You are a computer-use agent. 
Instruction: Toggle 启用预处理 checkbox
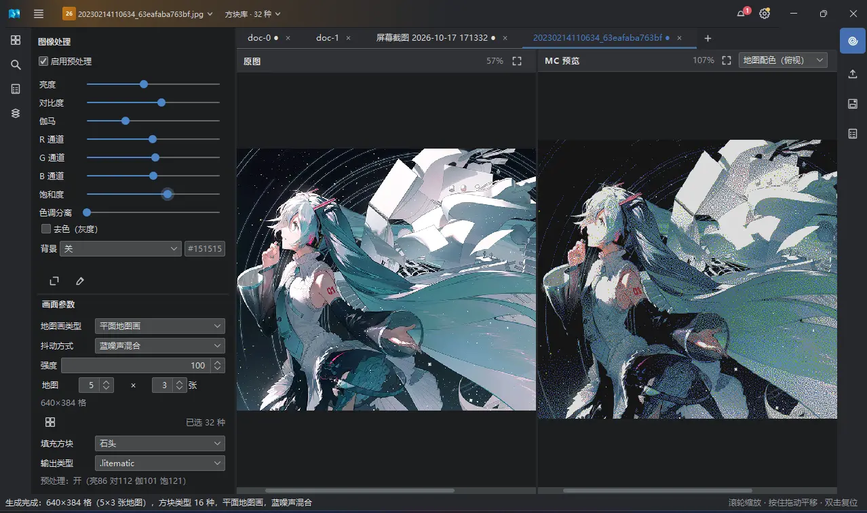44,61
